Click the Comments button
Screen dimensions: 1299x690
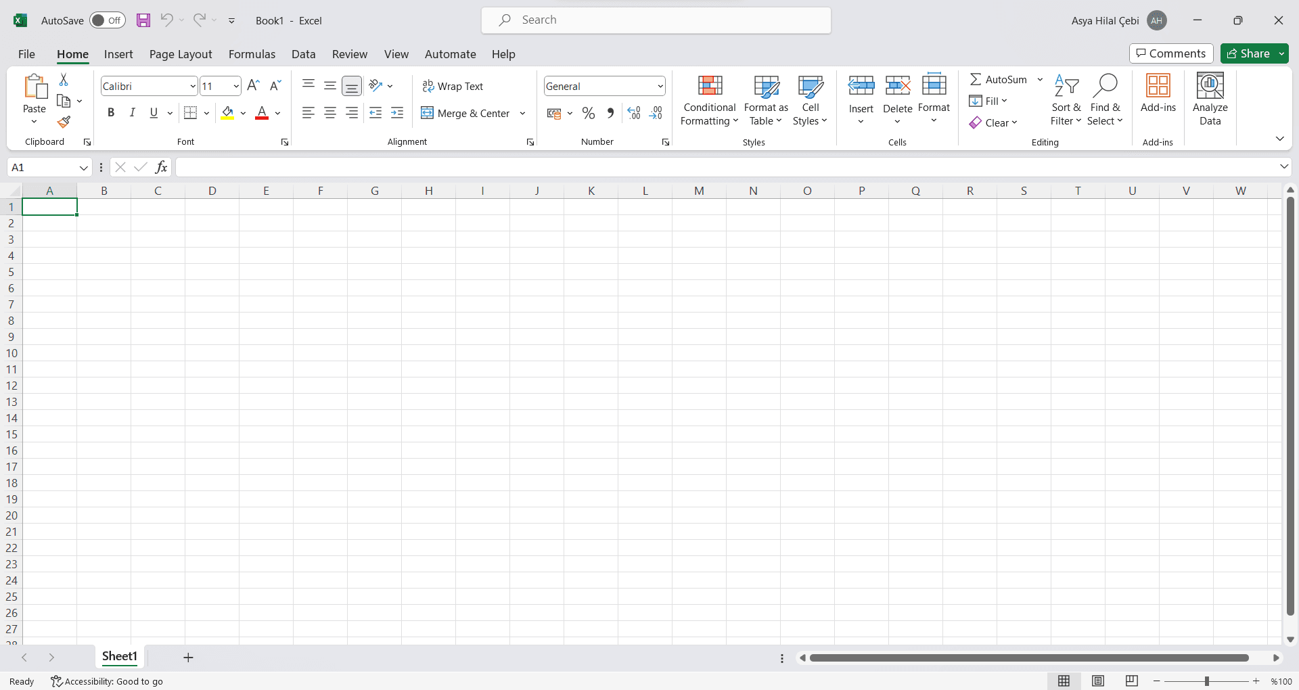click(1171, 53)
